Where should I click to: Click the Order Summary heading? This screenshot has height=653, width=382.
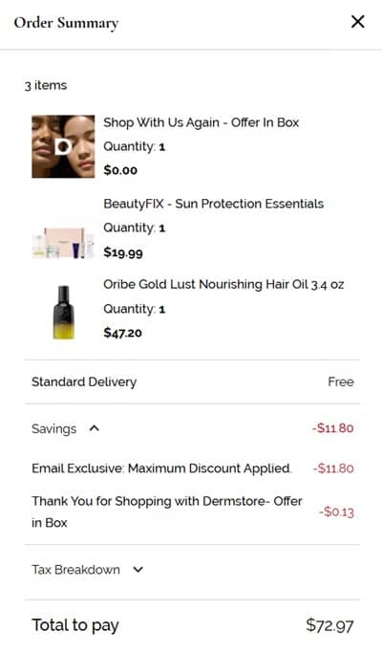coord(66,23)
